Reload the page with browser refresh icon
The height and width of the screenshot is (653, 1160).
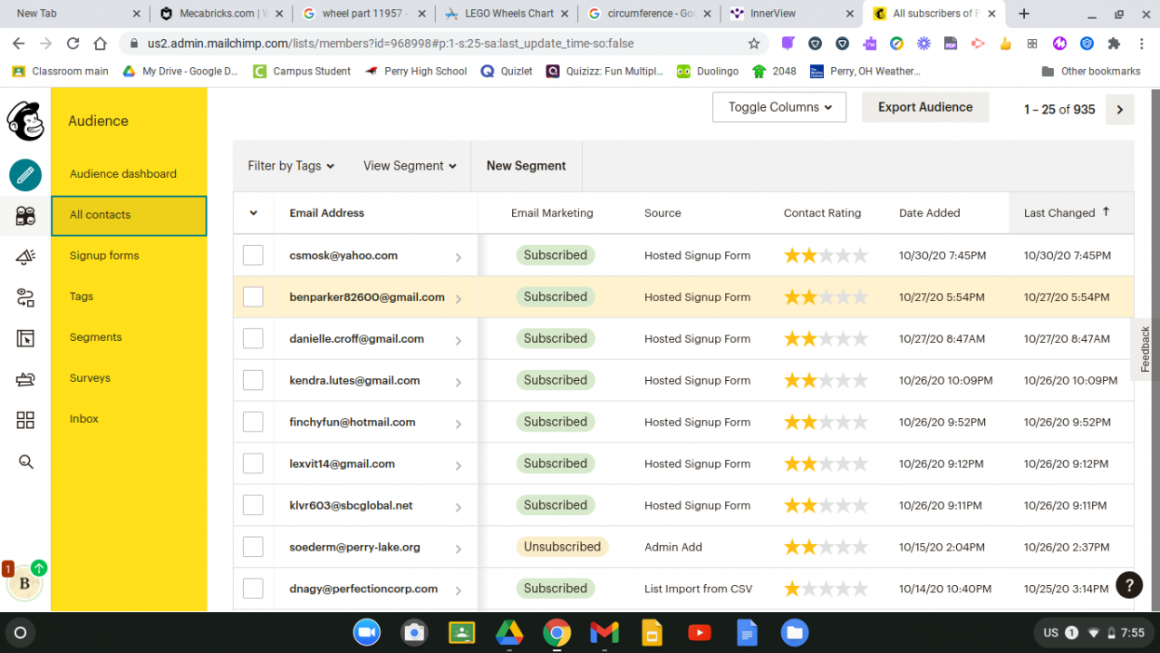73,44
